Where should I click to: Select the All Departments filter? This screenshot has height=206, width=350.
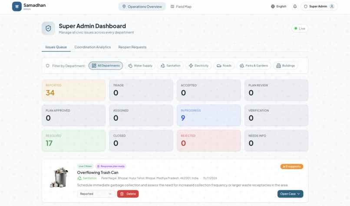[x=106, y=65]
